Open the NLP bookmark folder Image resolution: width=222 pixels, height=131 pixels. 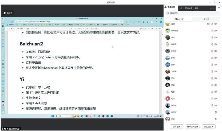tap(82, 25)
